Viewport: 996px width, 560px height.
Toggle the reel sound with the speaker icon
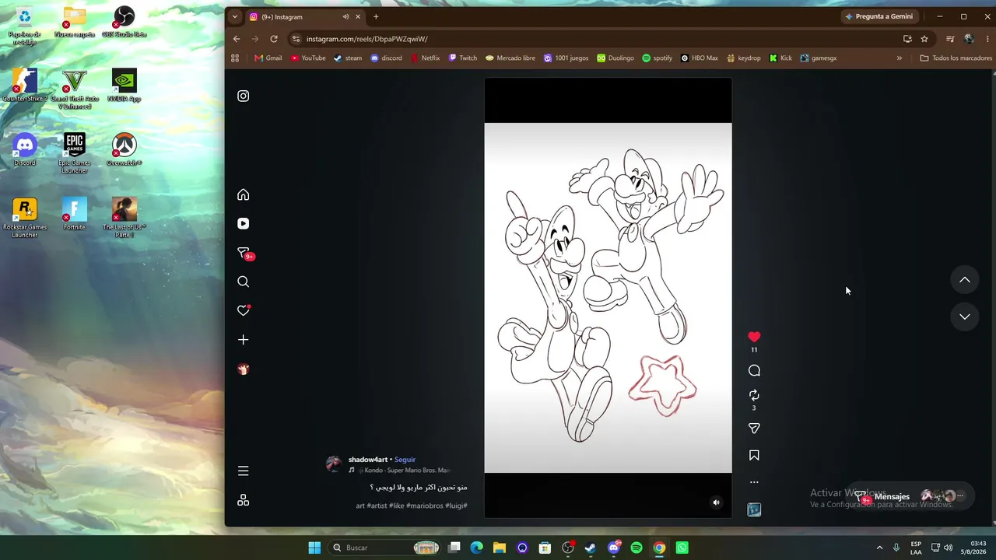(x=717, y=502)
